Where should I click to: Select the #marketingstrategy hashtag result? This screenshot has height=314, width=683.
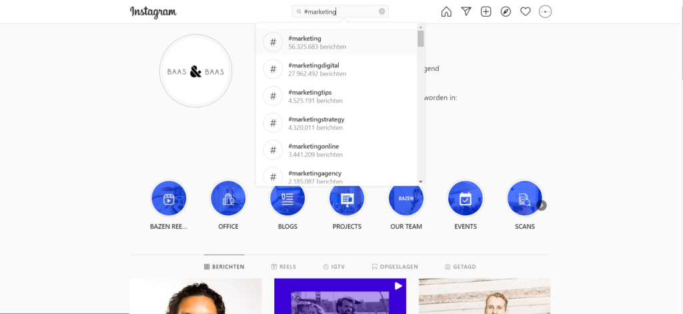click(x=336, y=123)
